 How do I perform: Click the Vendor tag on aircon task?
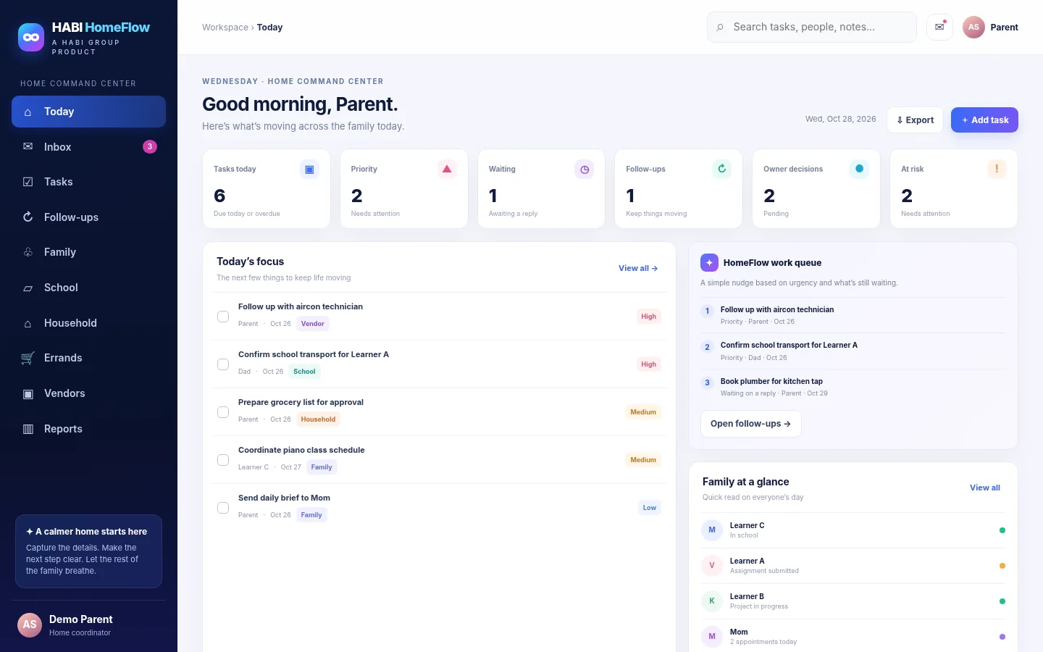coord(313,324)
